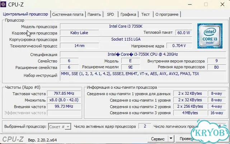Click the active cores count value 2
230x144 pixels.
click(x=145, y=126)
